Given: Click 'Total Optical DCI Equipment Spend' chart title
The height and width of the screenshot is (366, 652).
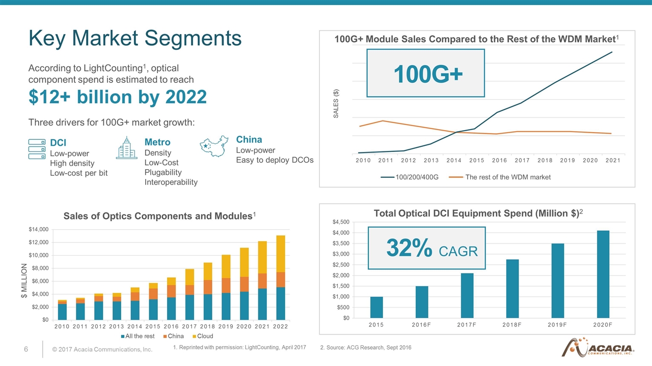Looking at the screenshot, I should 478,213.
